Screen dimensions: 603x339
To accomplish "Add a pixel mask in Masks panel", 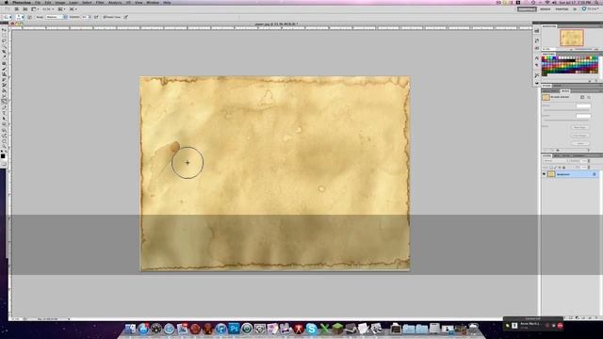I will 582,97.
